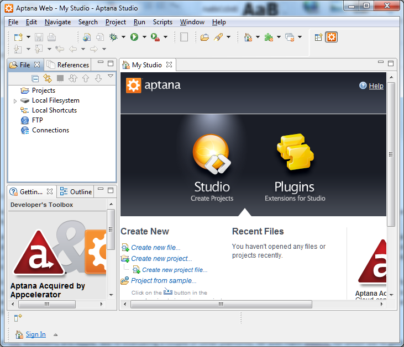Click the Next Annotation icon
Image resolution: width=404 pixels, height=347 pixels.
[18, 49]
